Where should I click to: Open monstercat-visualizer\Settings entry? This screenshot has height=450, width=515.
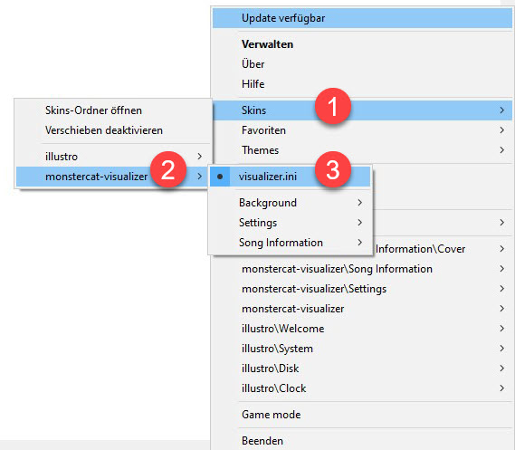[362, 289]
